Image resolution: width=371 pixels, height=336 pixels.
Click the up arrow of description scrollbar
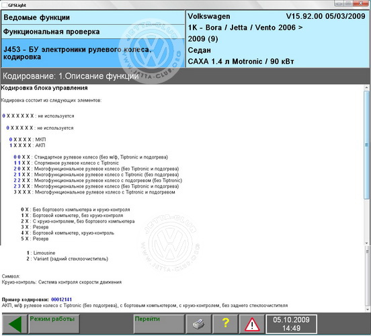click(366, 87)
